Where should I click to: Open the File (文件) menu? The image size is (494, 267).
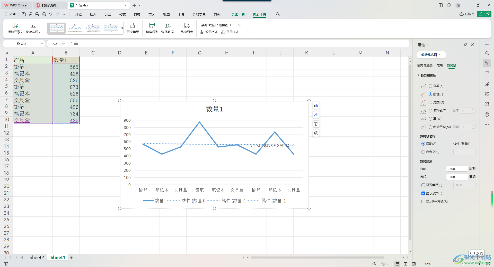(10, 14)
